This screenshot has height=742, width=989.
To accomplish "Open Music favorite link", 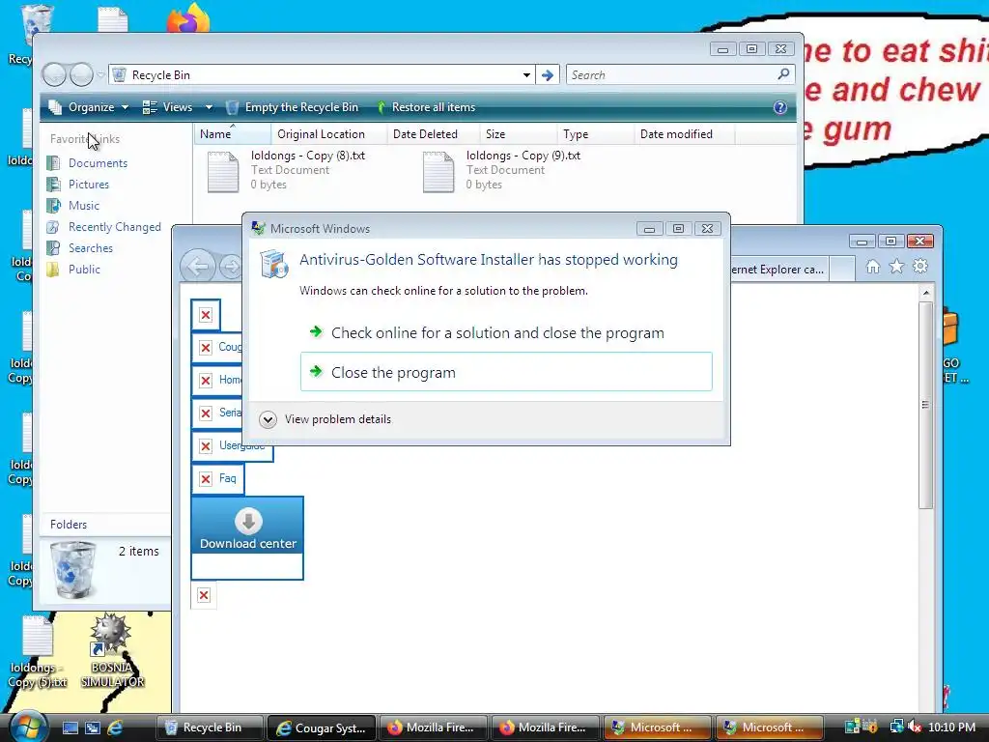I will click(x=73, y=206).
